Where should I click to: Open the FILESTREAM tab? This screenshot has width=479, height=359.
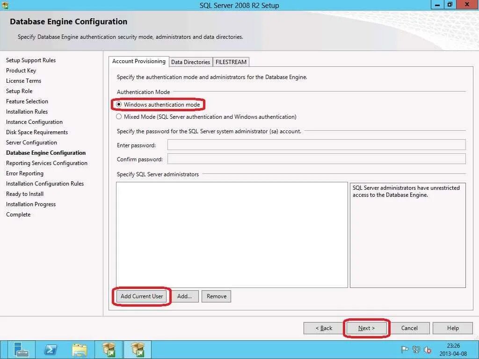tap(231, 62)
